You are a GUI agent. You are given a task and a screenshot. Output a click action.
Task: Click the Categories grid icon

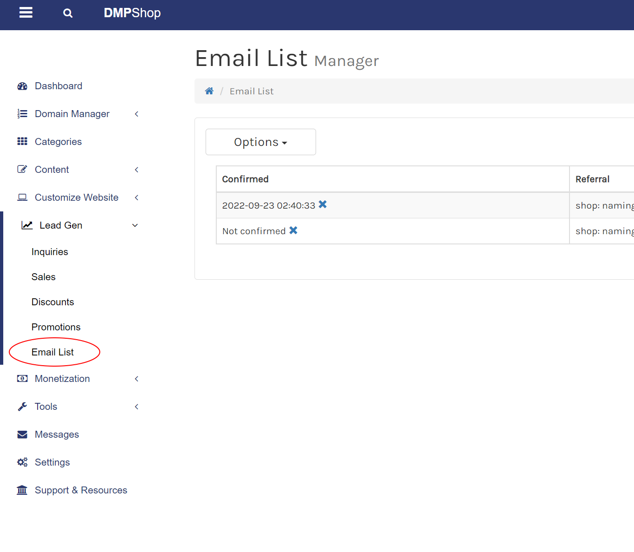pos(22,142)
